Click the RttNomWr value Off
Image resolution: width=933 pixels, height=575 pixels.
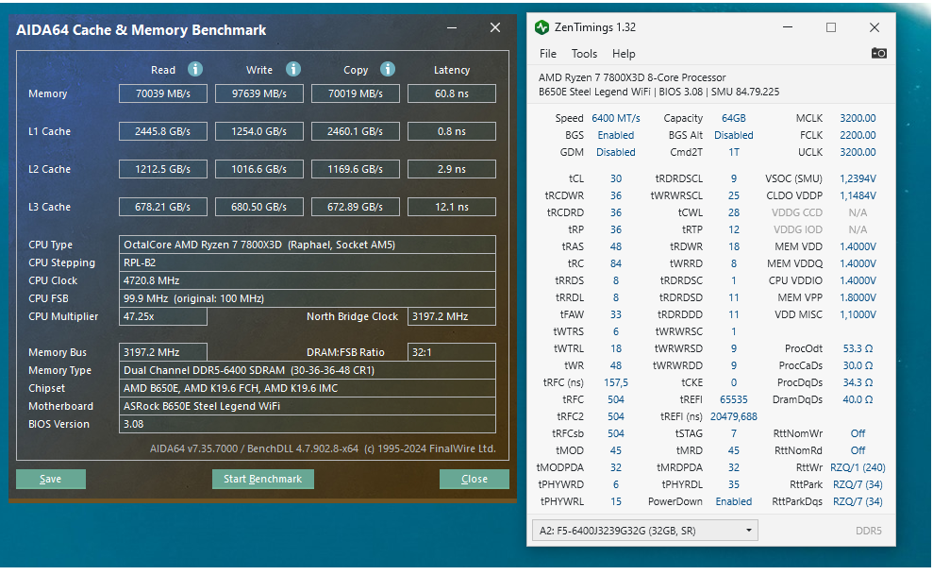click(858, 433)
